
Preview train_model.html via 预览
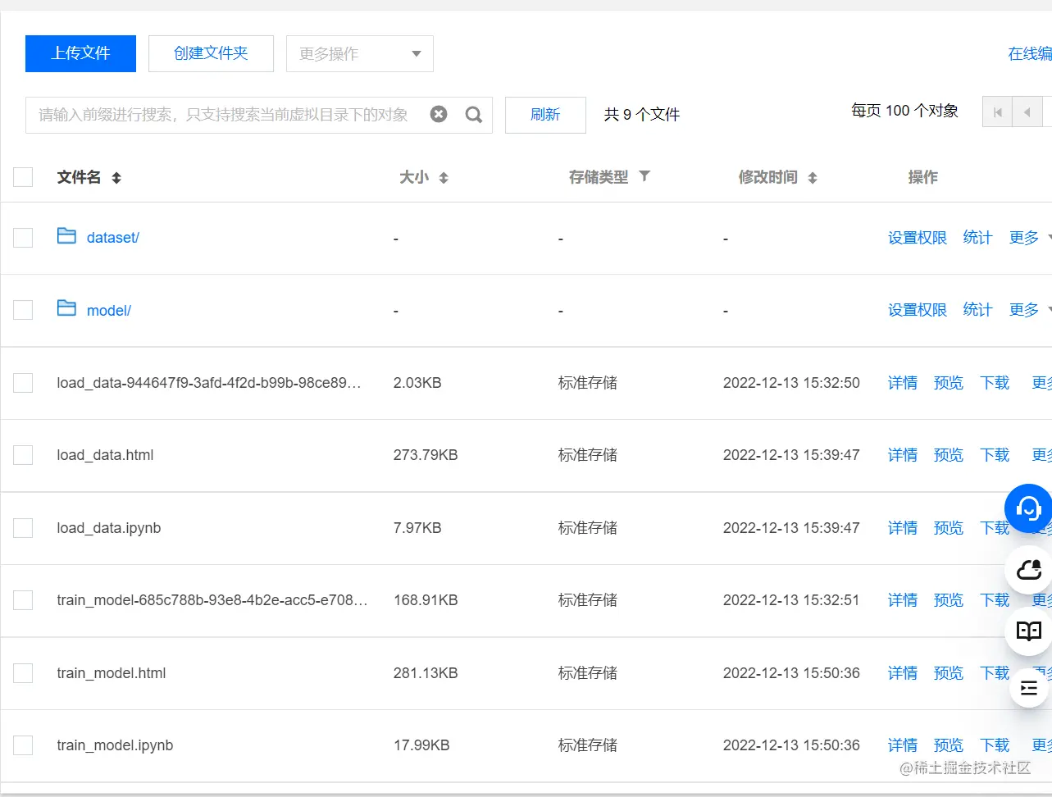click(x=949, y=673)
